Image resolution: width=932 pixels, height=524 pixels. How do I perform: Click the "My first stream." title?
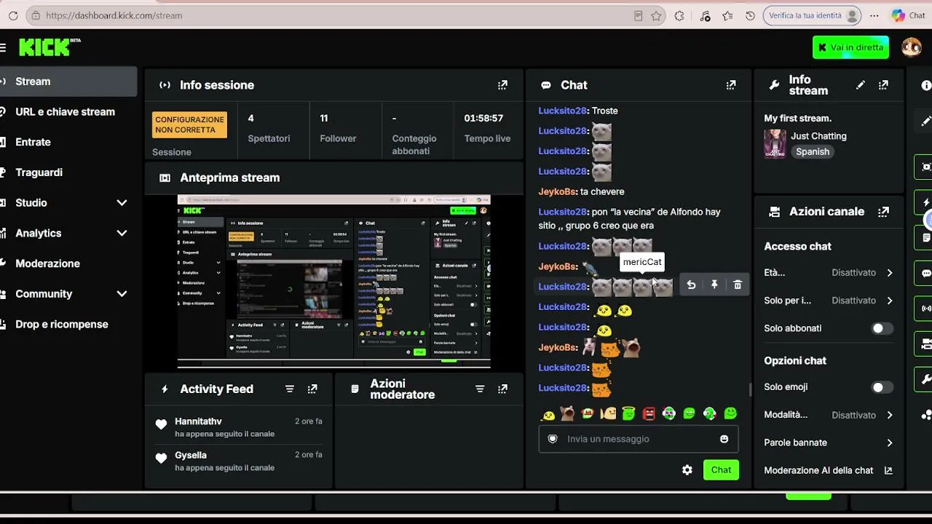click(x=797, y=119)
